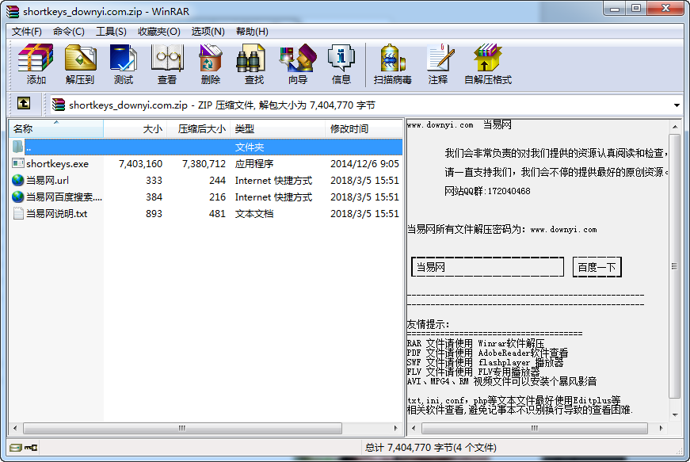Select the 查找 (Find) icon

click(253, 63)
